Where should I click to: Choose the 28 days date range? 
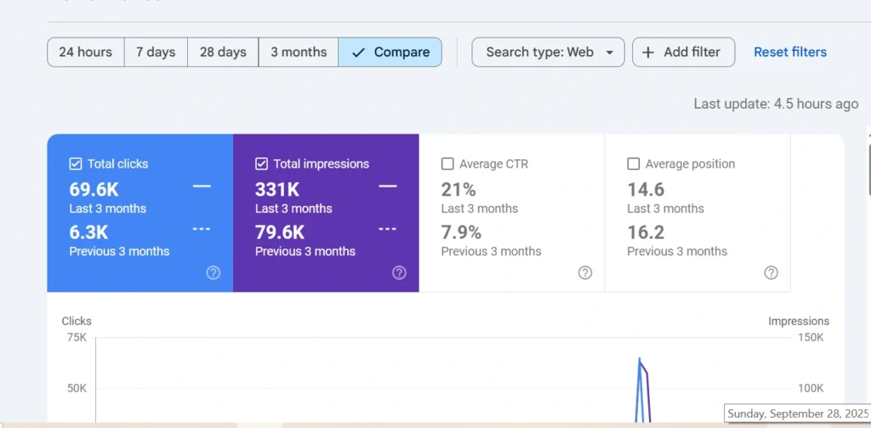point(223,52)
